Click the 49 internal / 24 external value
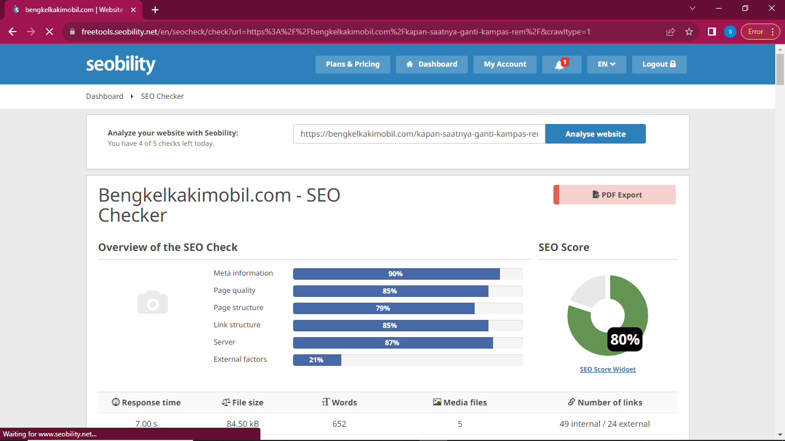Viewport: 785px width, 441px height. [x=605, y=424]
